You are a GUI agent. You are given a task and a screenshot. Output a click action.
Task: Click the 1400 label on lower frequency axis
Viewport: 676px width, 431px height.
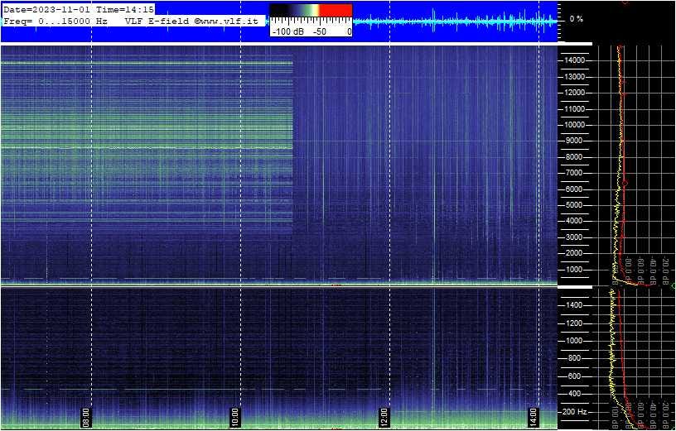click(576, 305)
